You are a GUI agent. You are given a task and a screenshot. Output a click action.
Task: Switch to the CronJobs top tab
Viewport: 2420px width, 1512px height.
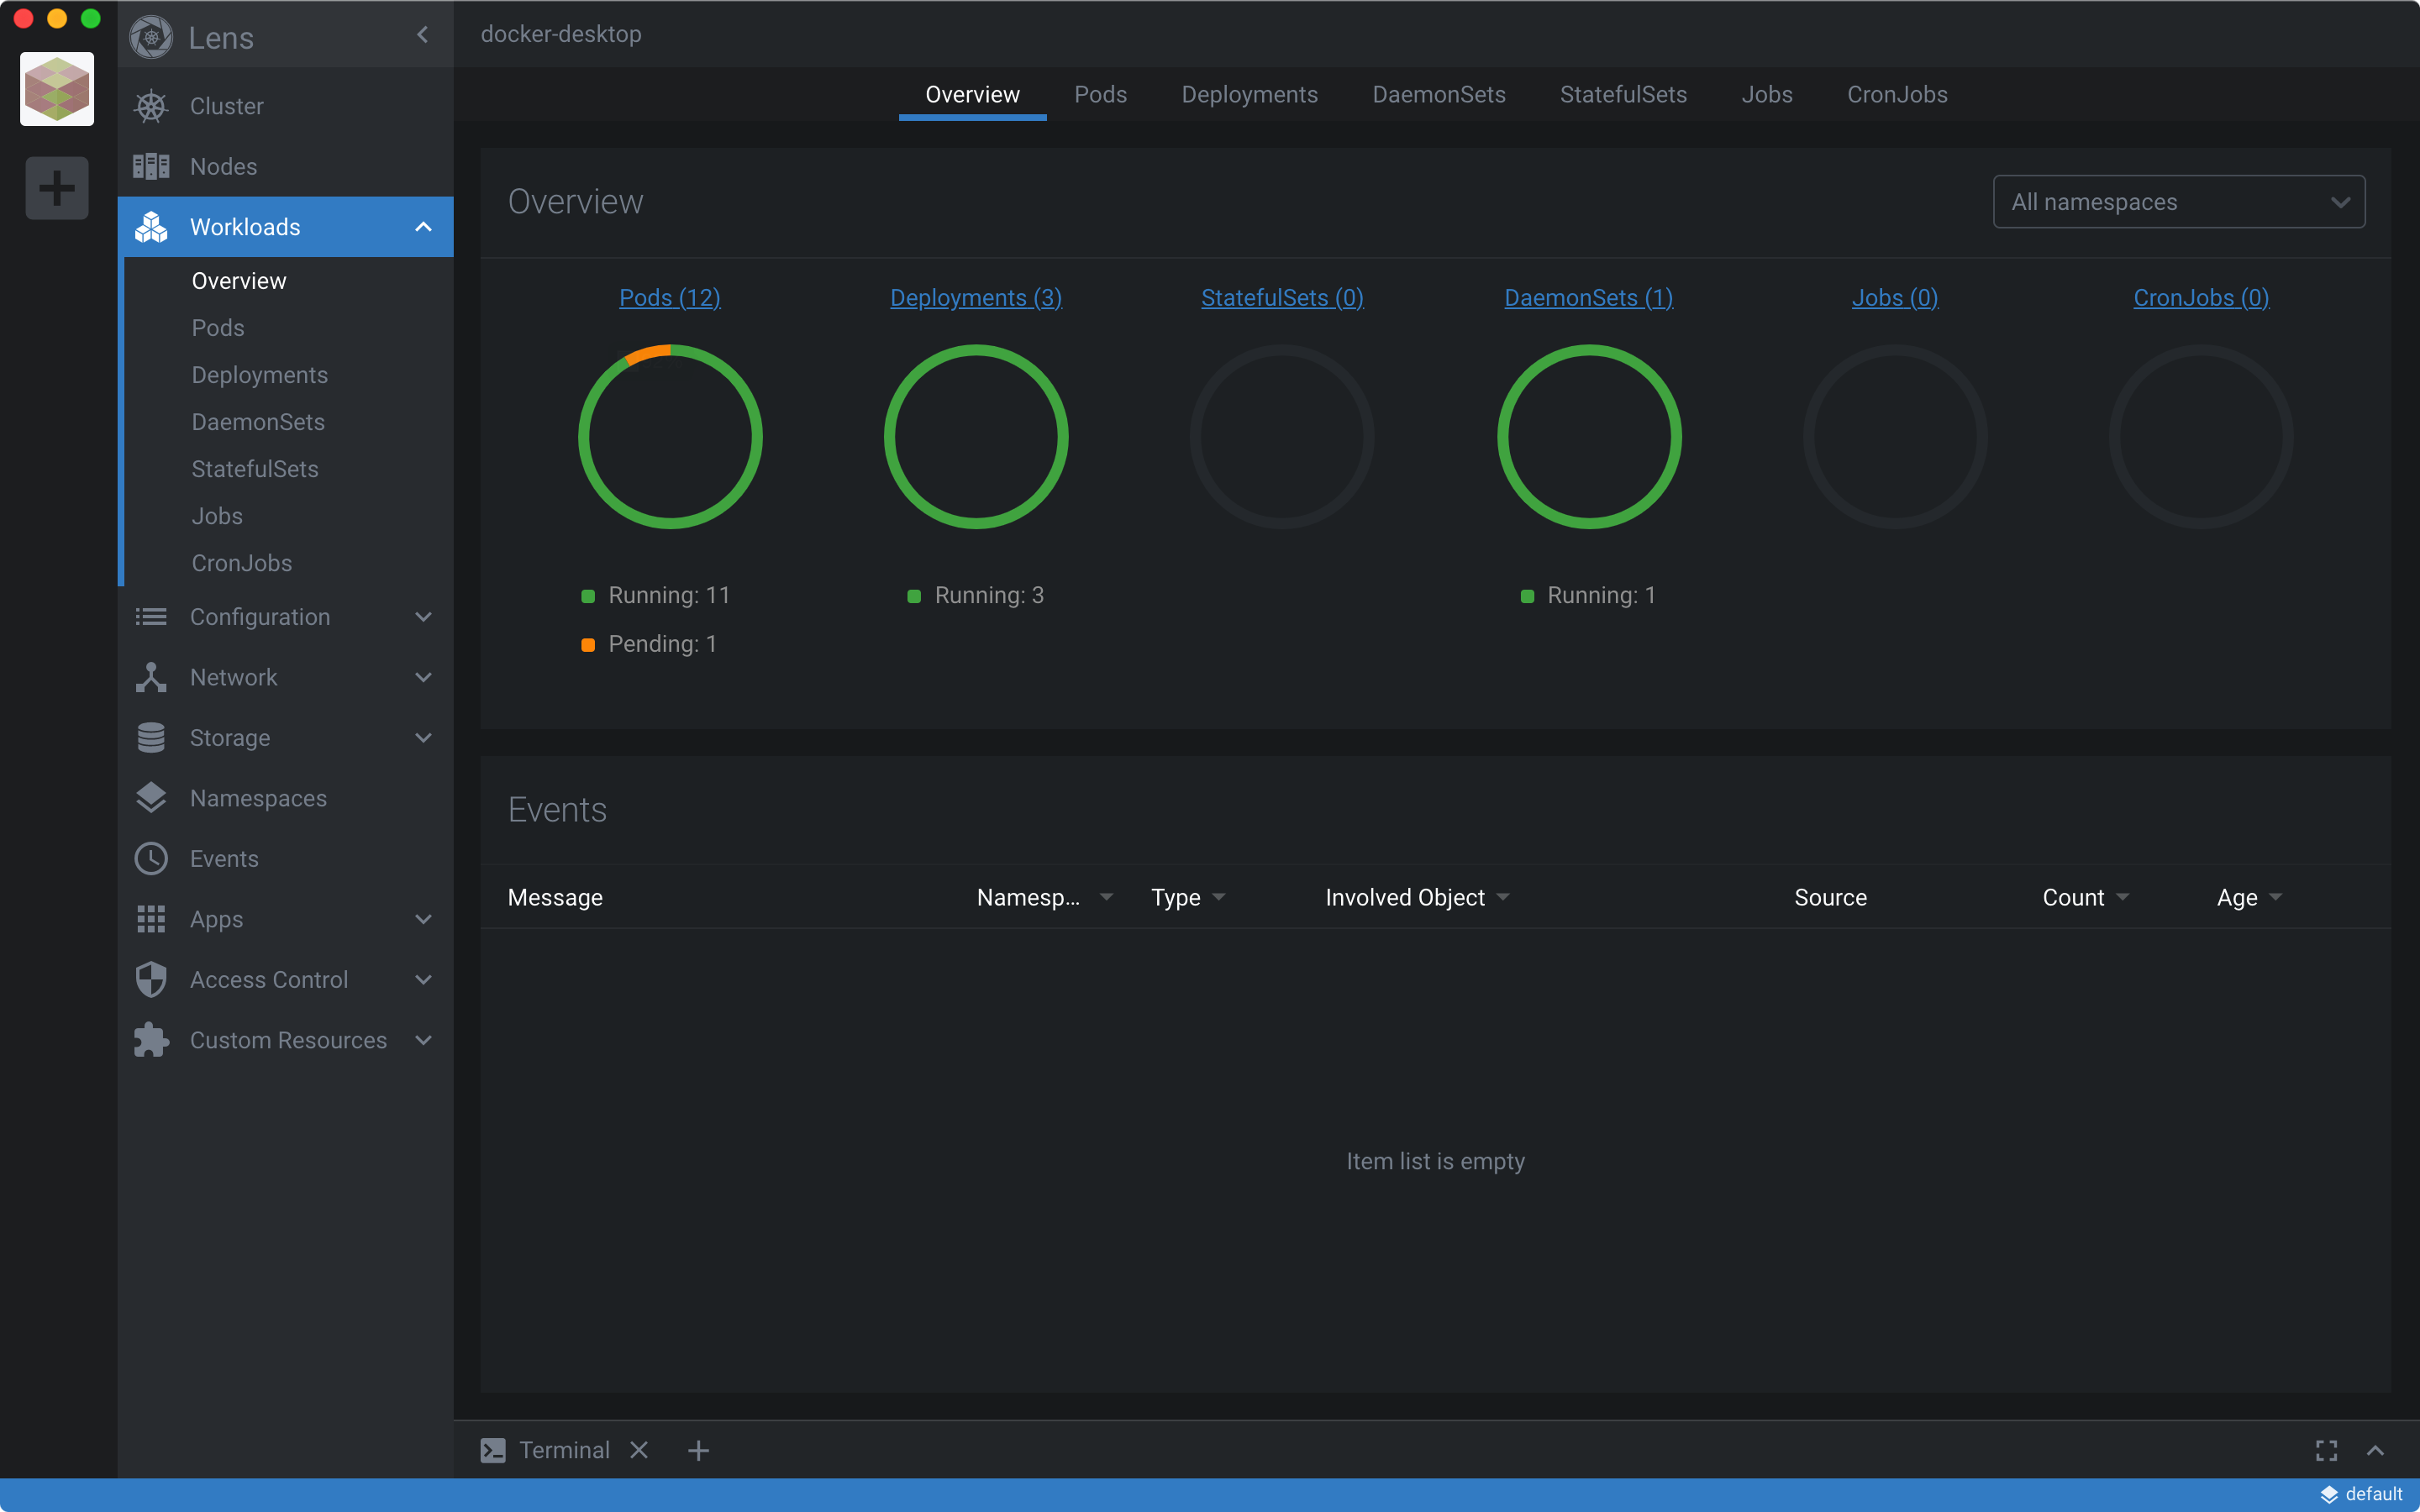1896,94
